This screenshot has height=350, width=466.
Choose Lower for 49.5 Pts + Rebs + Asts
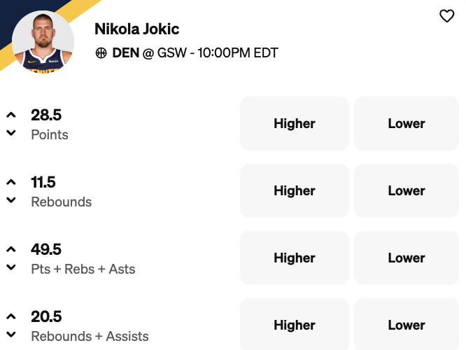pyautogui.click(x=406, y=258)
